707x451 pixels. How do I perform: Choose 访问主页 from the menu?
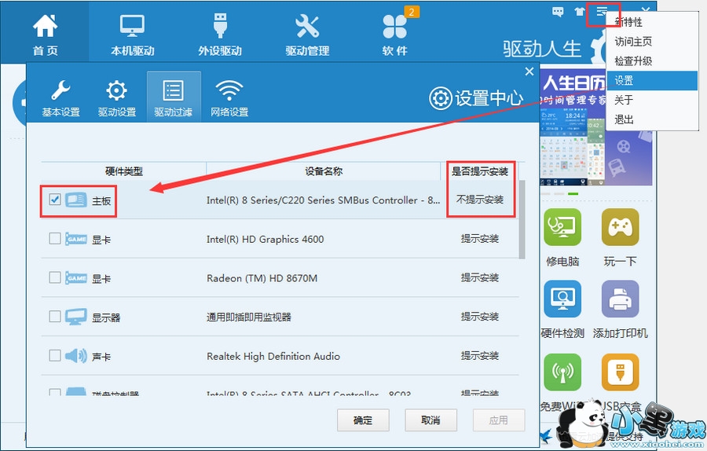tap(652, 42)
